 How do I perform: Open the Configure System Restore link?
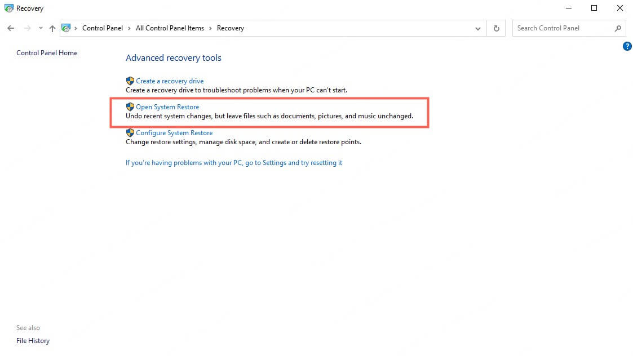coord(174,133)
